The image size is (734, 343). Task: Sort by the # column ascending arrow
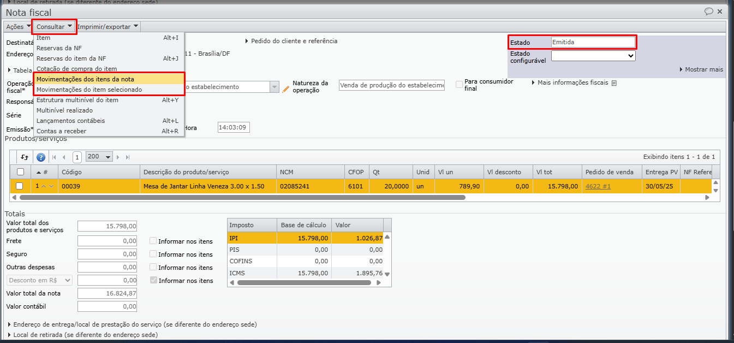(x=38, y=172)
